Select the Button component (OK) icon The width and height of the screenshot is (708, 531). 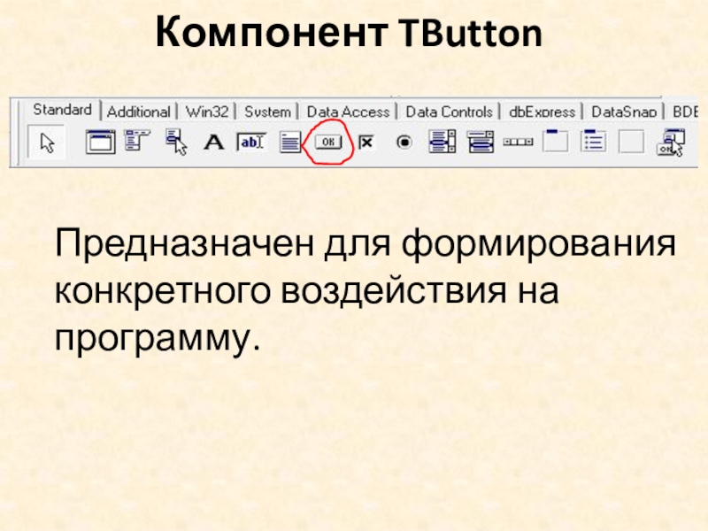coord(328,142)
